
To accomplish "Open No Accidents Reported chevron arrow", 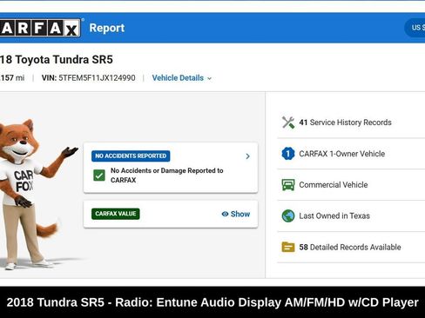I will 247,156.
